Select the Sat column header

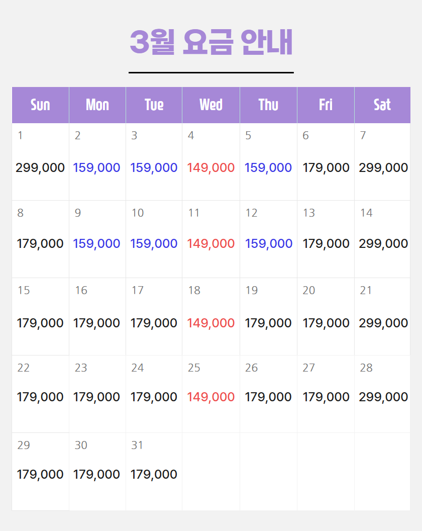point(382,105)
